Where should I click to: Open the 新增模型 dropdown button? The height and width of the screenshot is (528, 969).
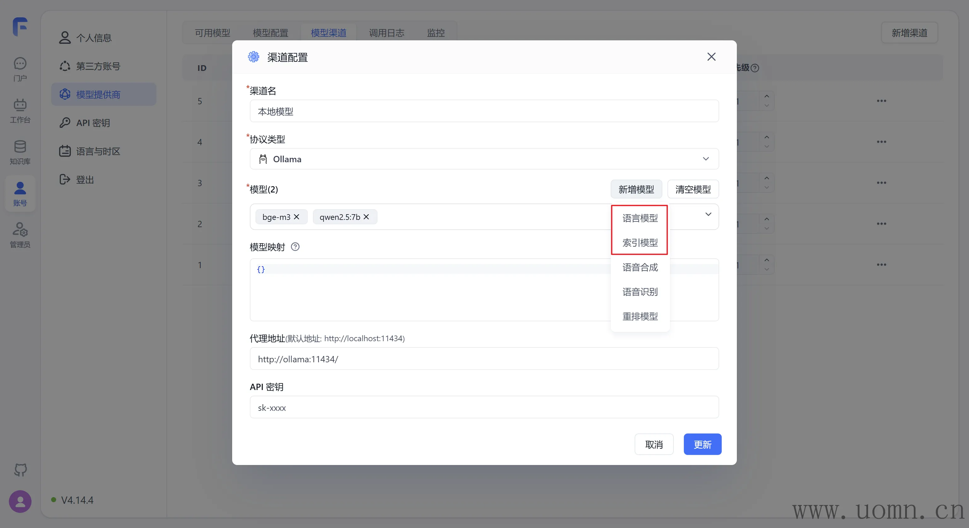tap(636, 189)
